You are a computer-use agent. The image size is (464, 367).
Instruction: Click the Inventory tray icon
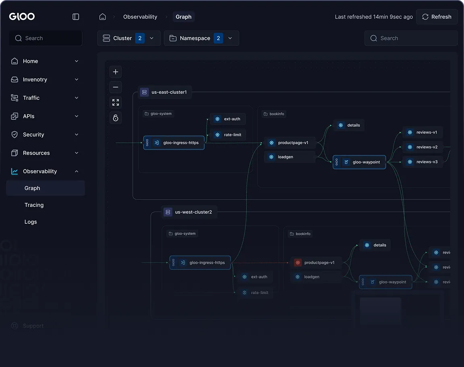tap(14, 80)
